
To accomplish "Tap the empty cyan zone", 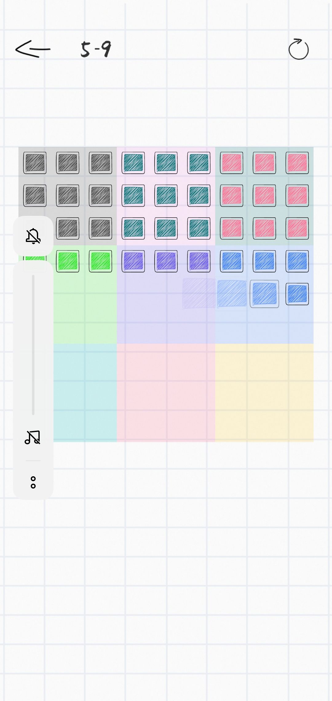I will (85, 393).
